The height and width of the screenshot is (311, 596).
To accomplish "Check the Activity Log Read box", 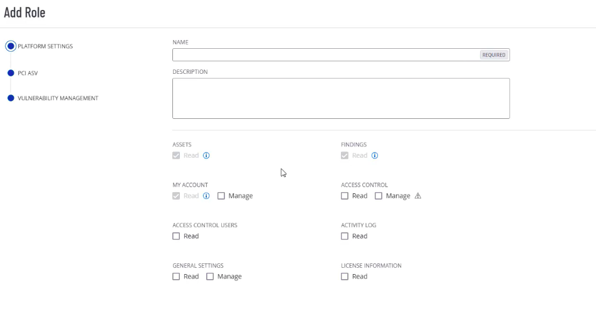I will coord(345,236).
